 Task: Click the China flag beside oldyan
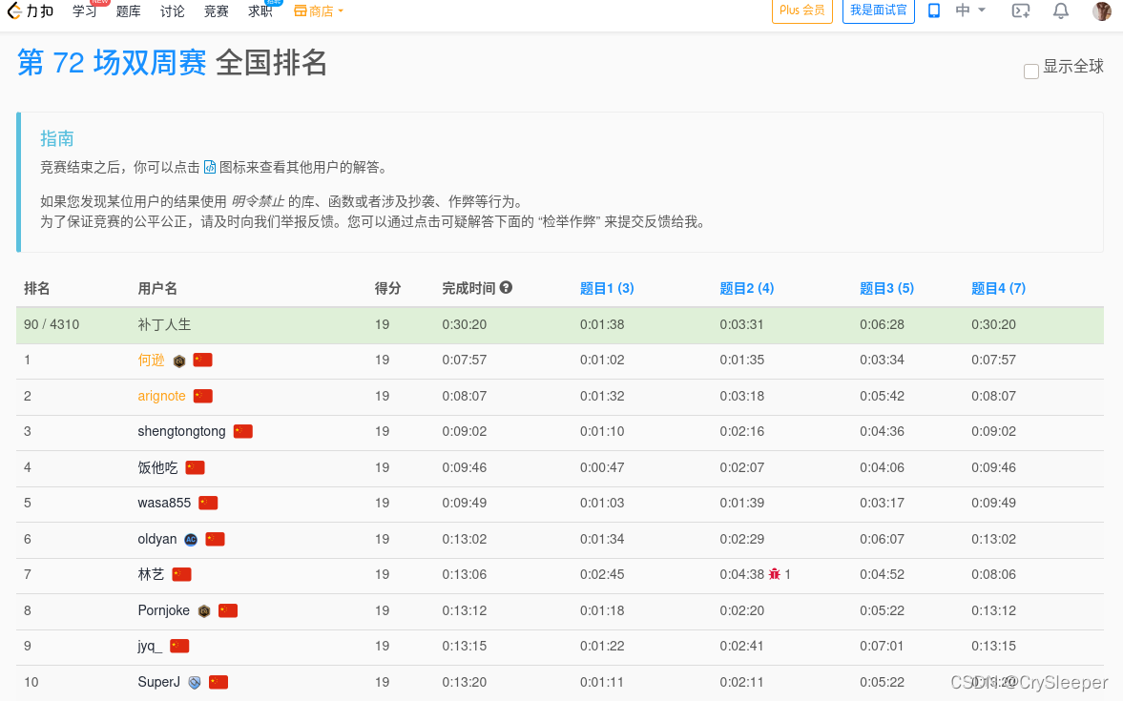coord(215,539)
